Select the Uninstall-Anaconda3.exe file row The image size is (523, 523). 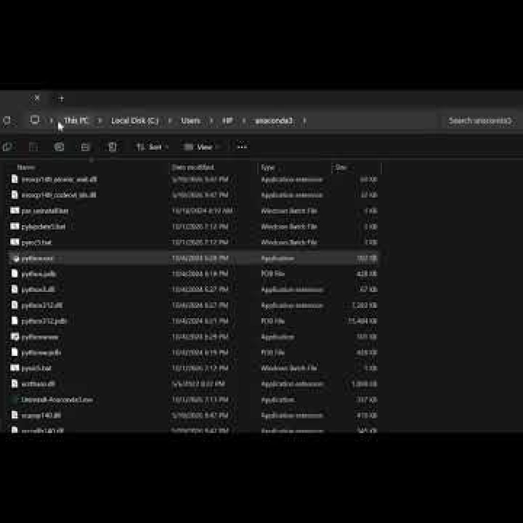[194, 399]
